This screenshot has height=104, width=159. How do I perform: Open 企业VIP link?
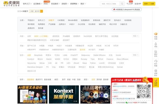point(138,4)
